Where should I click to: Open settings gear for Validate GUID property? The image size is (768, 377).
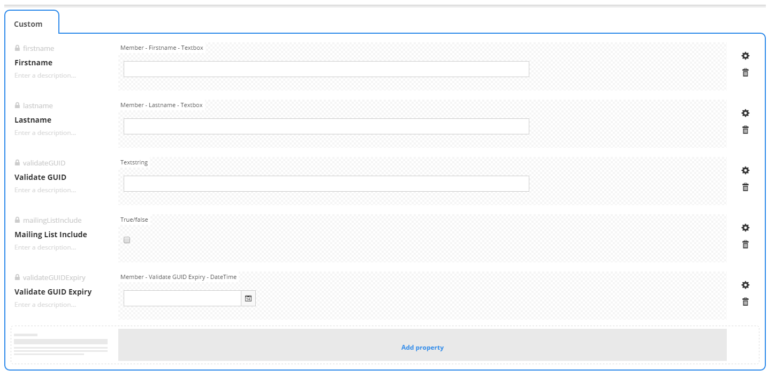tap(745, 170)
